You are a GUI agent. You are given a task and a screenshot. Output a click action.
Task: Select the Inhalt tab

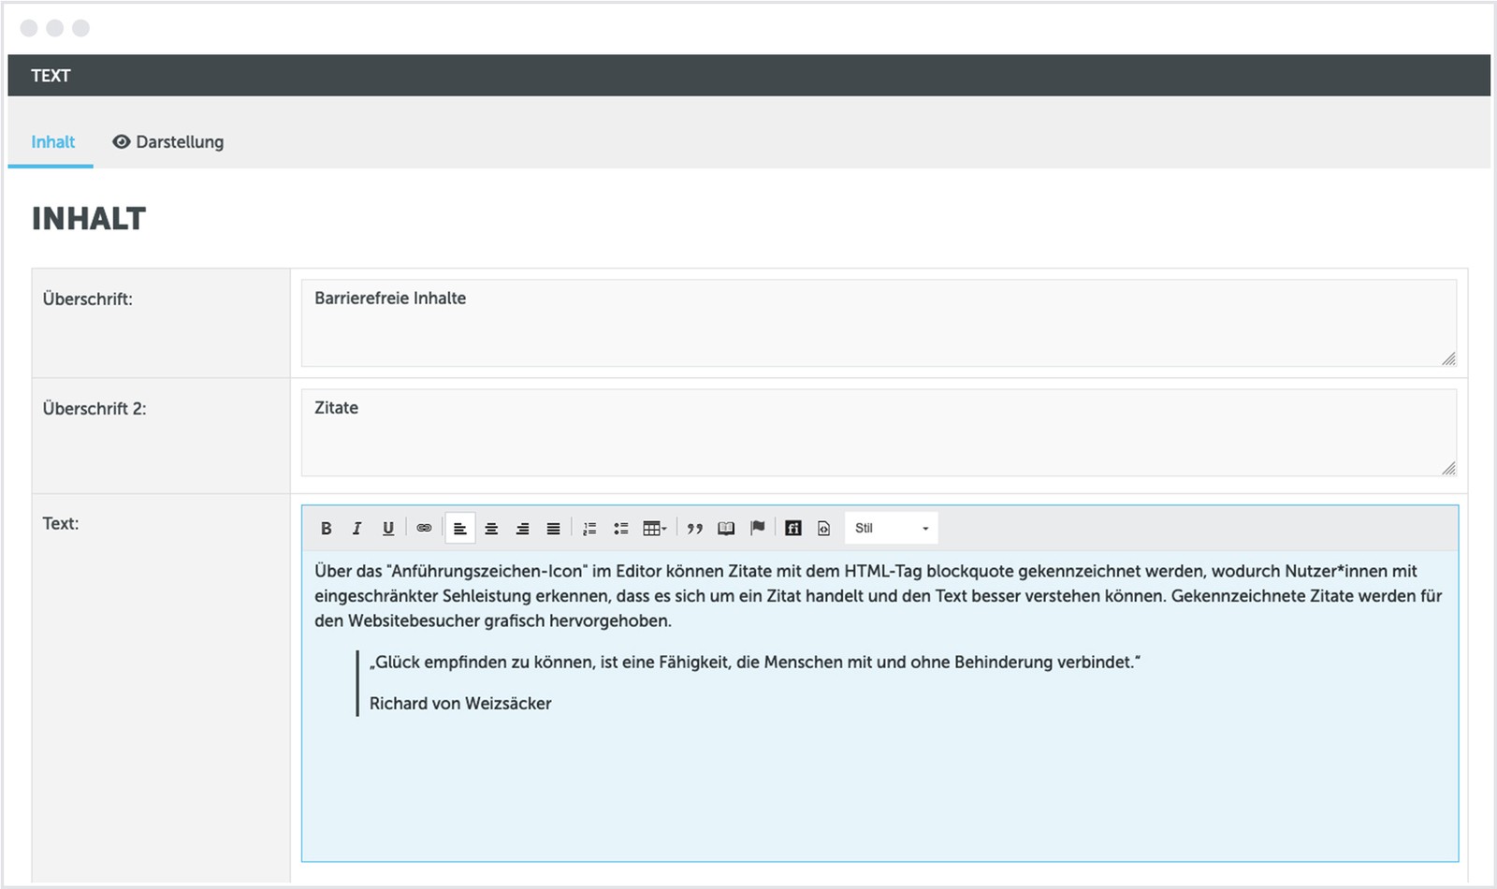coord(52,142)
